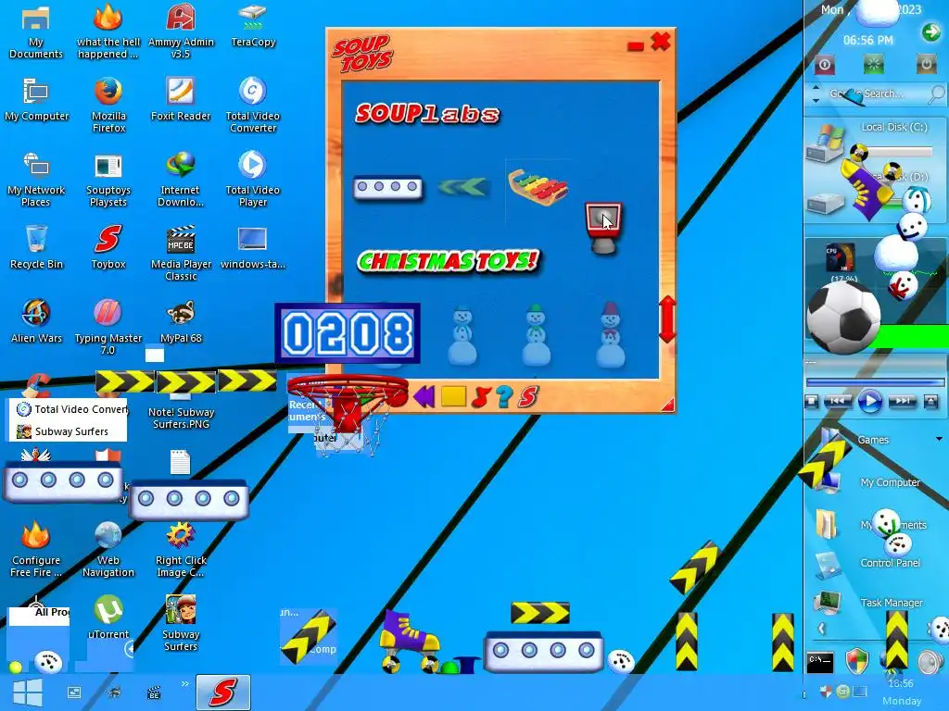Click the yellow square button in toybox
Image resolution: width=949 pixels, height=711 pixels.
453,396
